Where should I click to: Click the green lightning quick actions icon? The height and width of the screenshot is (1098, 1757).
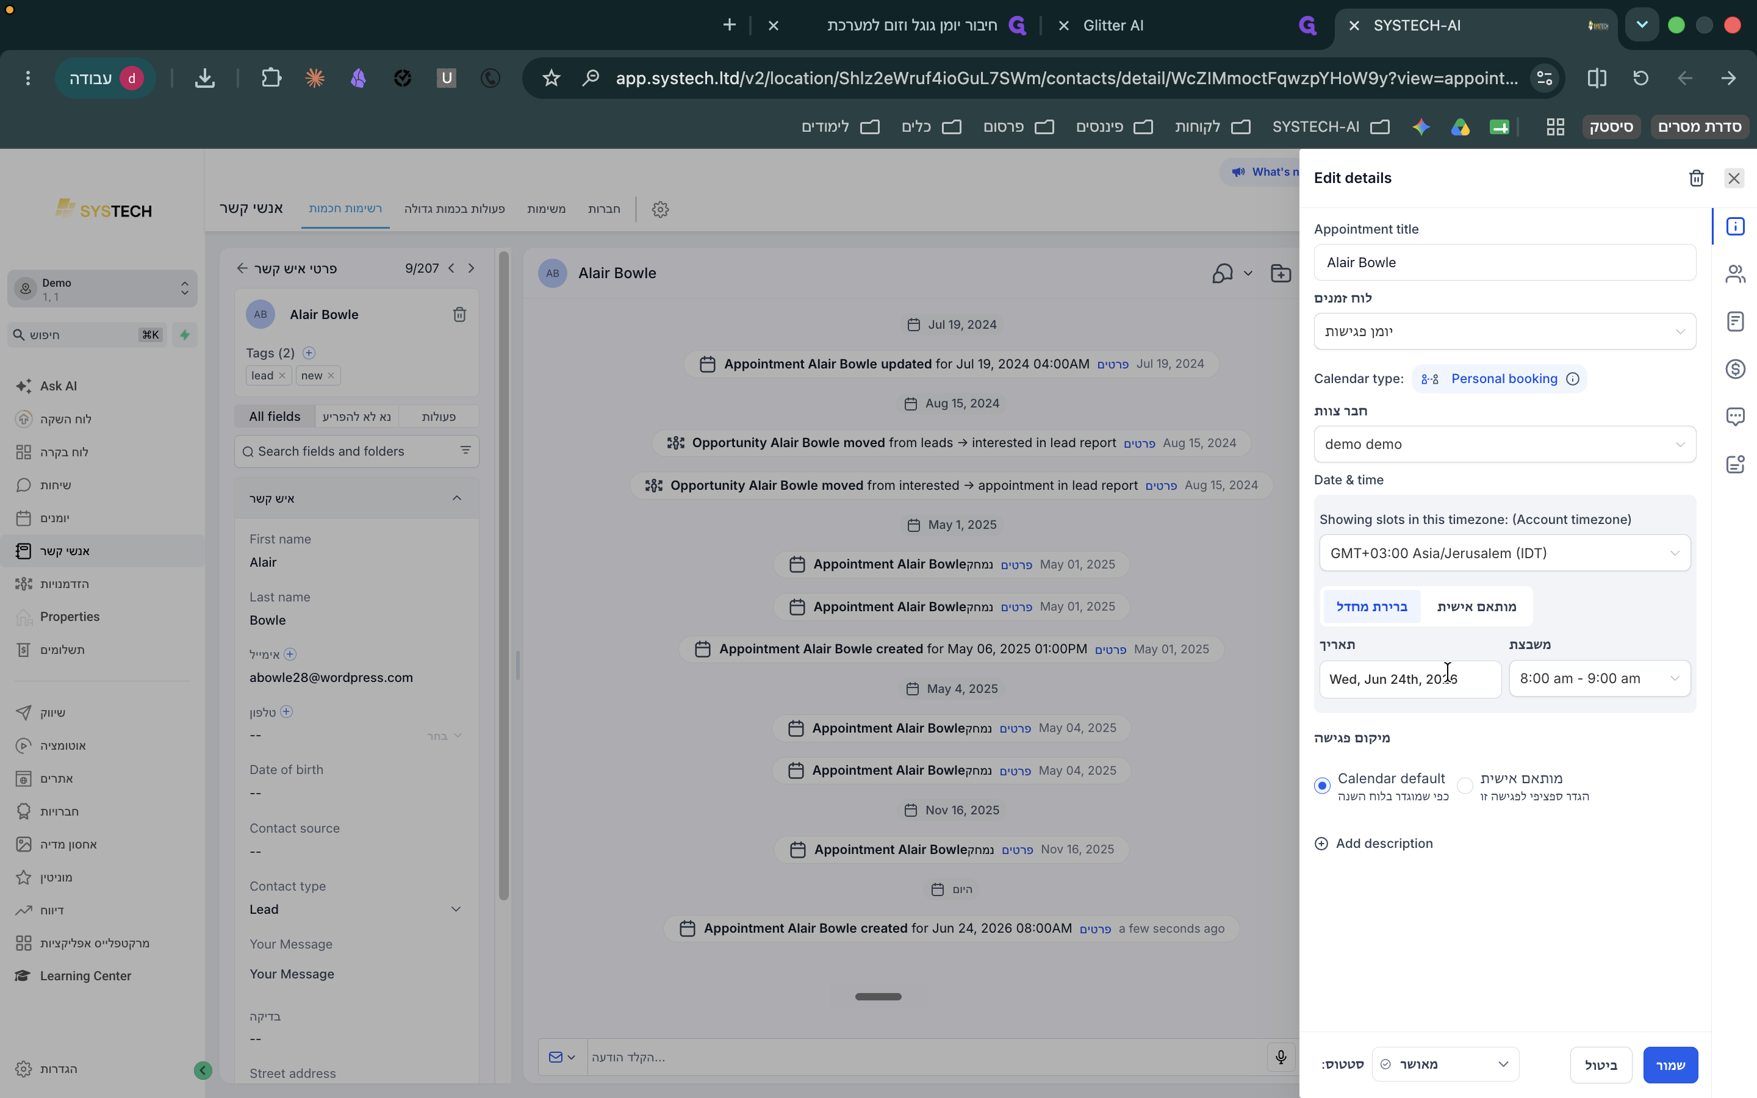185,335
